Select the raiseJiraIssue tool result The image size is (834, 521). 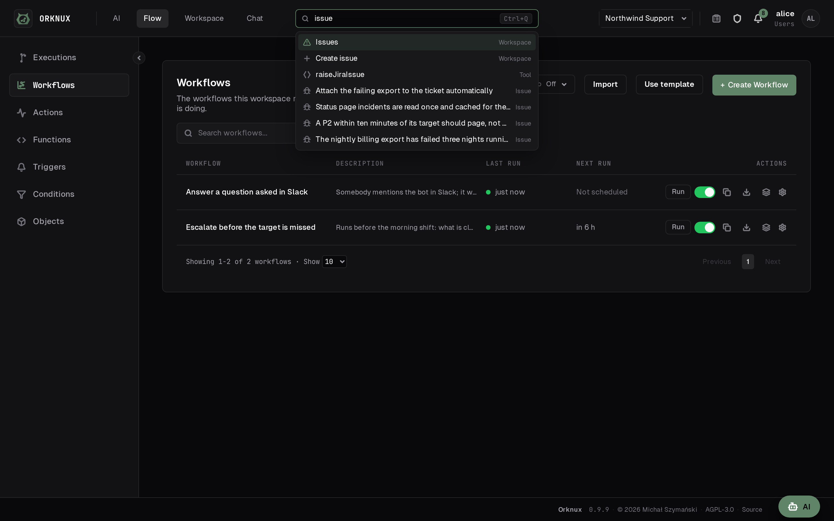[417, 74]
